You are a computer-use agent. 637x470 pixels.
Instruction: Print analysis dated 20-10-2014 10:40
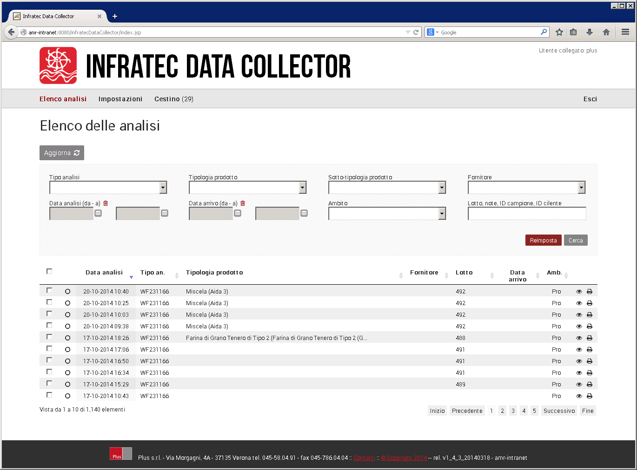(x=590, y=292)
